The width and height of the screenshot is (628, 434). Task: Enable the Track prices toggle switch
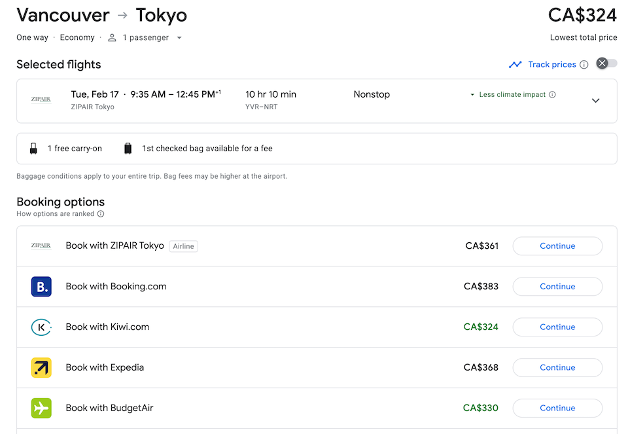coord(606,63)
